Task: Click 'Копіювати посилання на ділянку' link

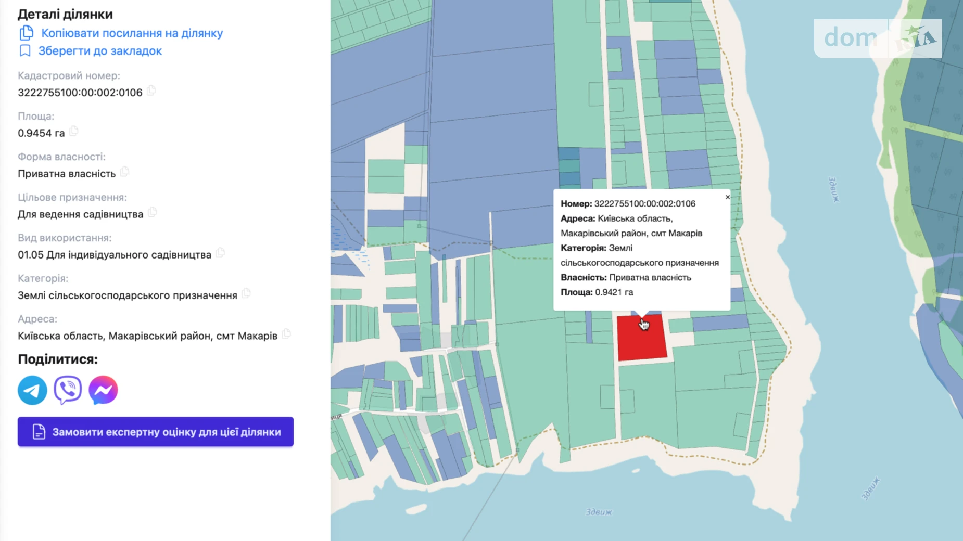Action: (x=132, y=33)
